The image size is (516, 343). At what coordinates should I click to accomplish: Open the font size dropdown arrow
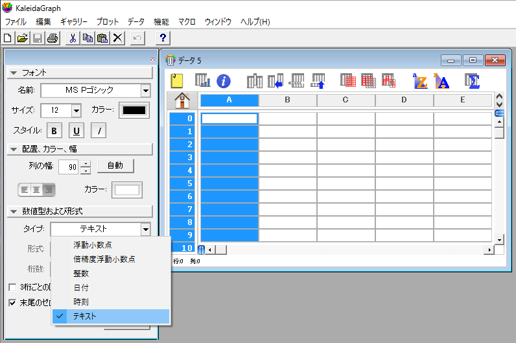click(x=76, y=111)
